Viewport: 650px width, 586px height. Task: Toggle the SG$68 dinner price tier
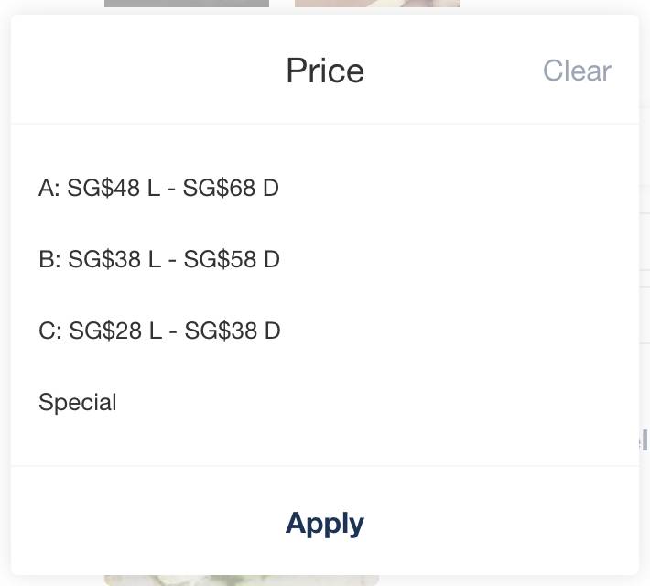[x=158, y=189]
